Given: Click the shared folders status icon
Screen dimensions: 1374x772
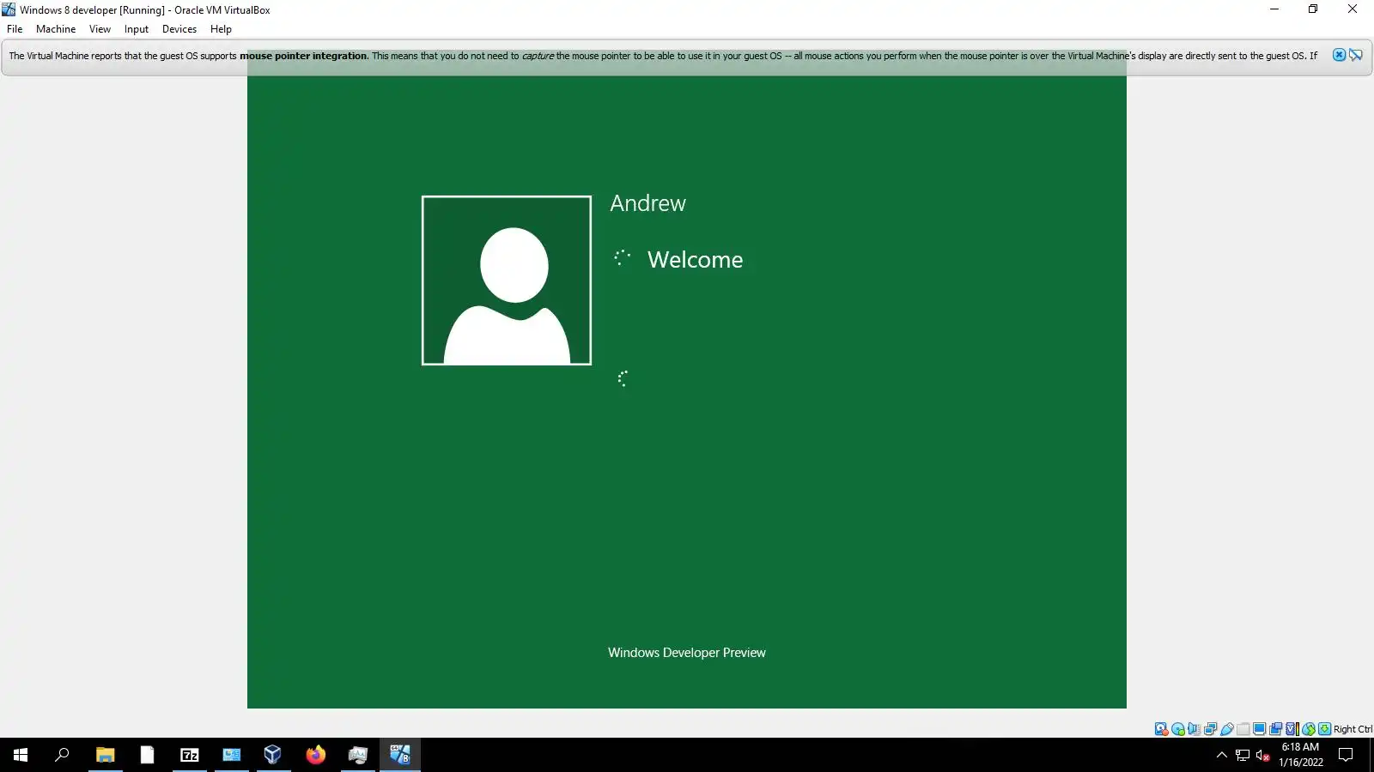Looking at the screenshot, I should [x=1243, y=729].
